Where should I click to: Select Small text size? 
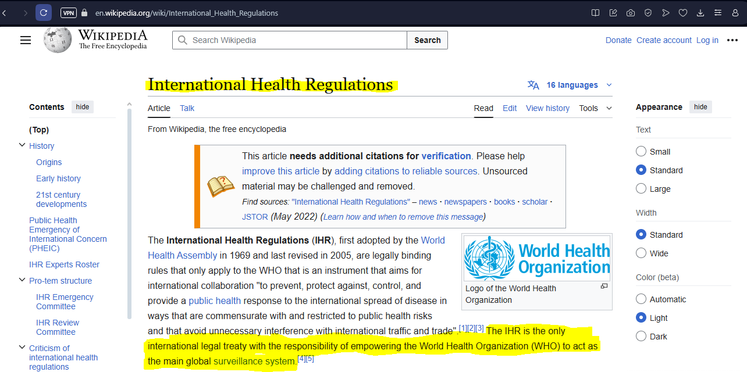641,151
